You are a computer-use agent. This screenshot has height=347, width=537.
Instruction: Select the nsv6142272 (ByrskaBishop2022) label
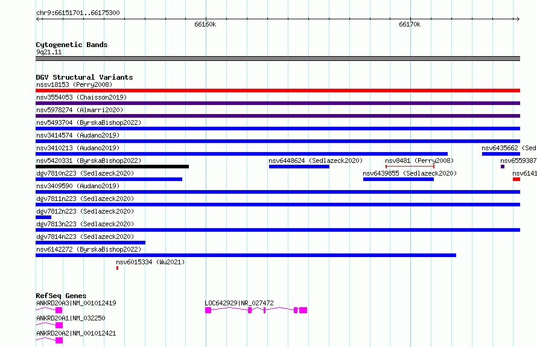89,249
